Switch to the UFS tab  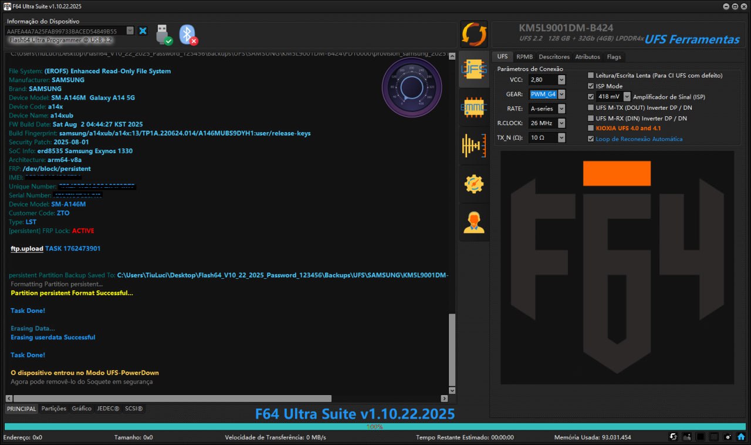tap(502, 56)
